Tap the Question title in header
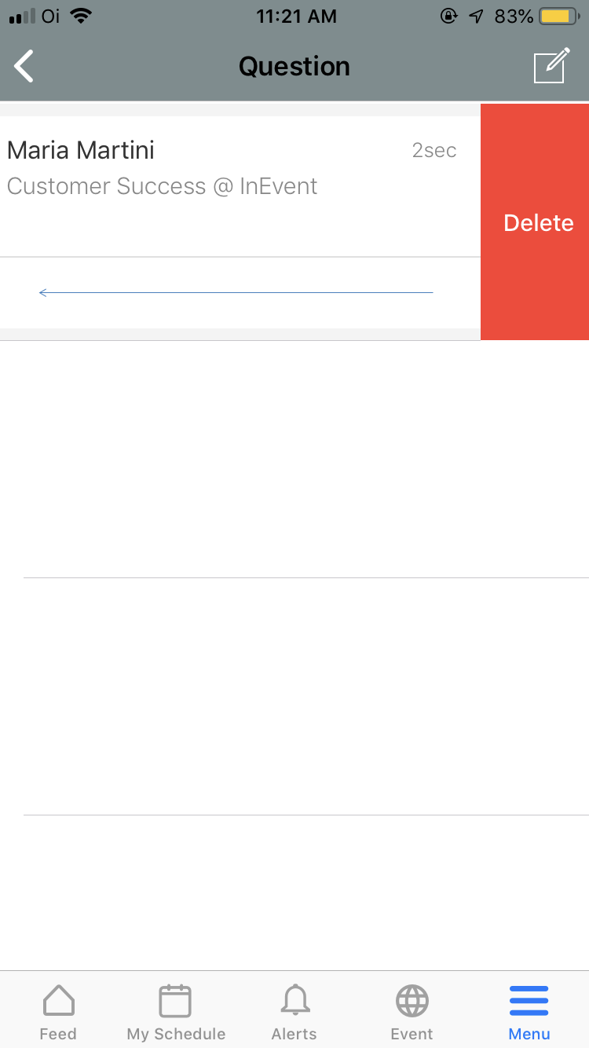This screenshot has height=1048, width=589. pyautogui.click(x=294, y=66)
